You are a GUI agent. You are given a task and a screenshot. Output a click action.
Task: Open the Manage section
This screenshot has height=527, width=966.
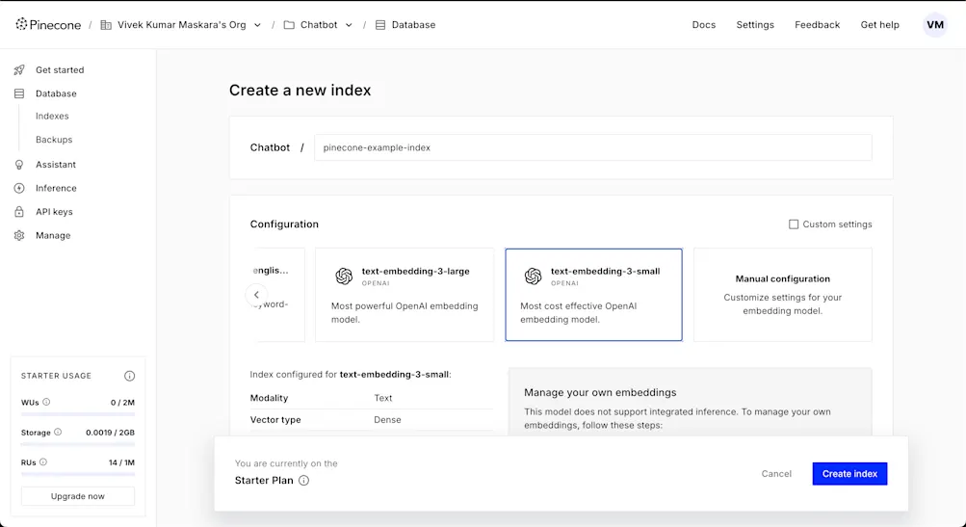click(x=53, y=235)
